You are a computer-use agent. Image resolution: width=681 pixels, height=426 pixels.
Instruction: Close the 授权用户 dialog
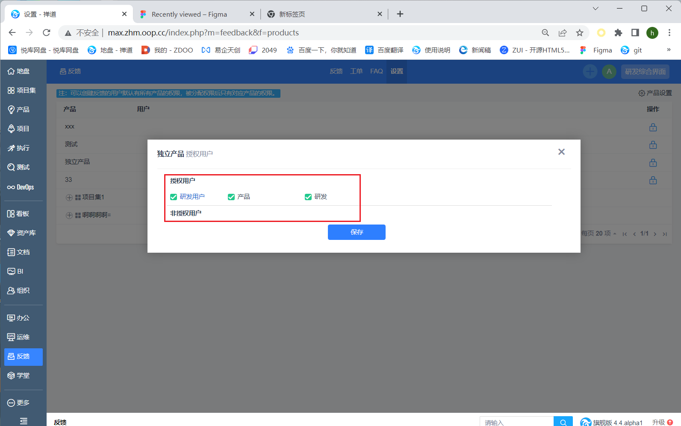pyautogui.click(x=561, y=152)
